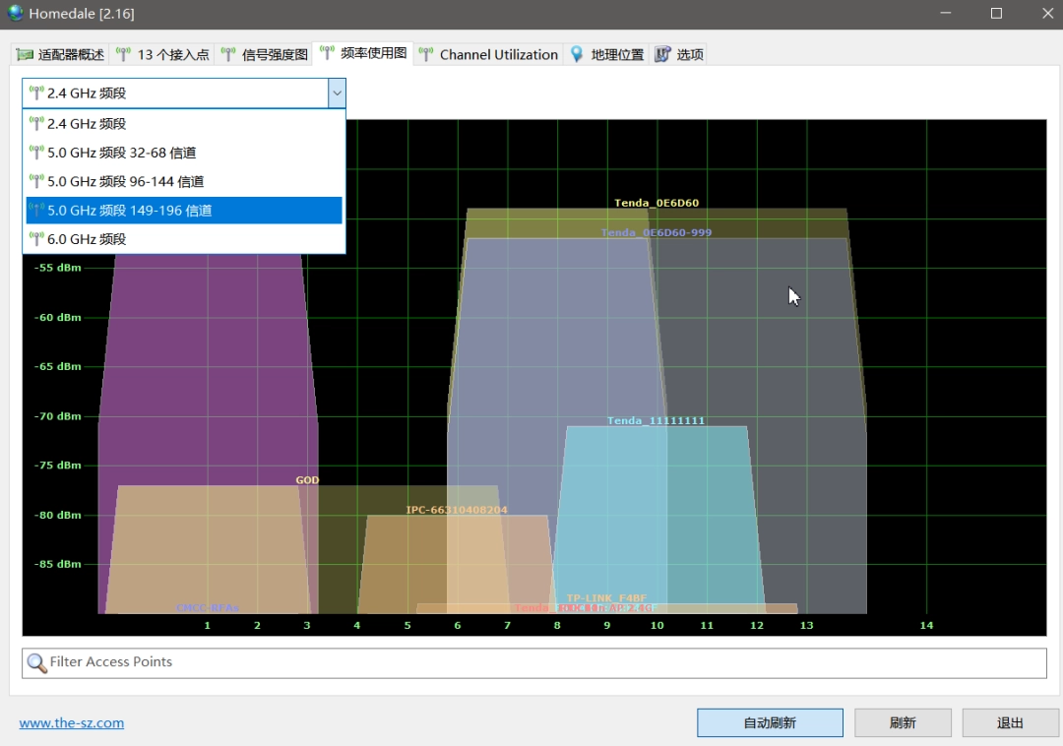Click the antenna icon on Channel Utilization tab
Screen dimensions: 1063x746
(x=426, y=54)
